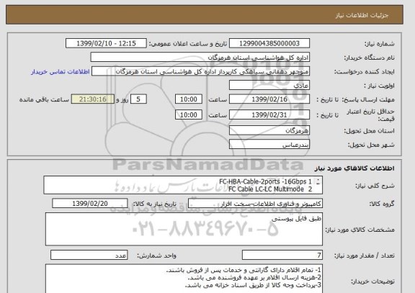
Task: Click the first buyer note about warranty
Action: (244, 270)
